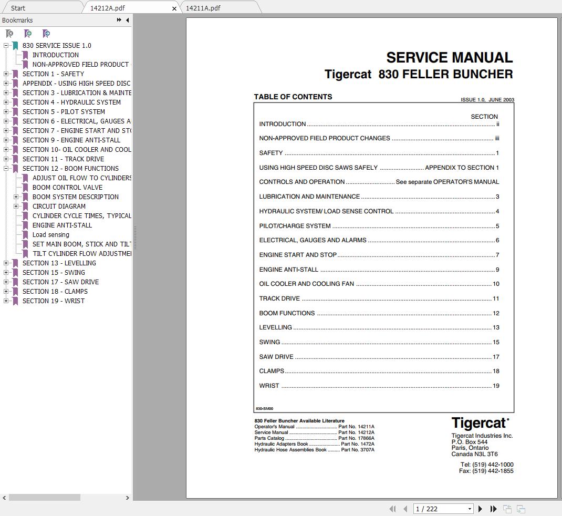Expand the BOOM SYSTEM DESCRIPTION bookmark
Screen dimensions: 562x516
pyautogui.click(x=16, y=197)
